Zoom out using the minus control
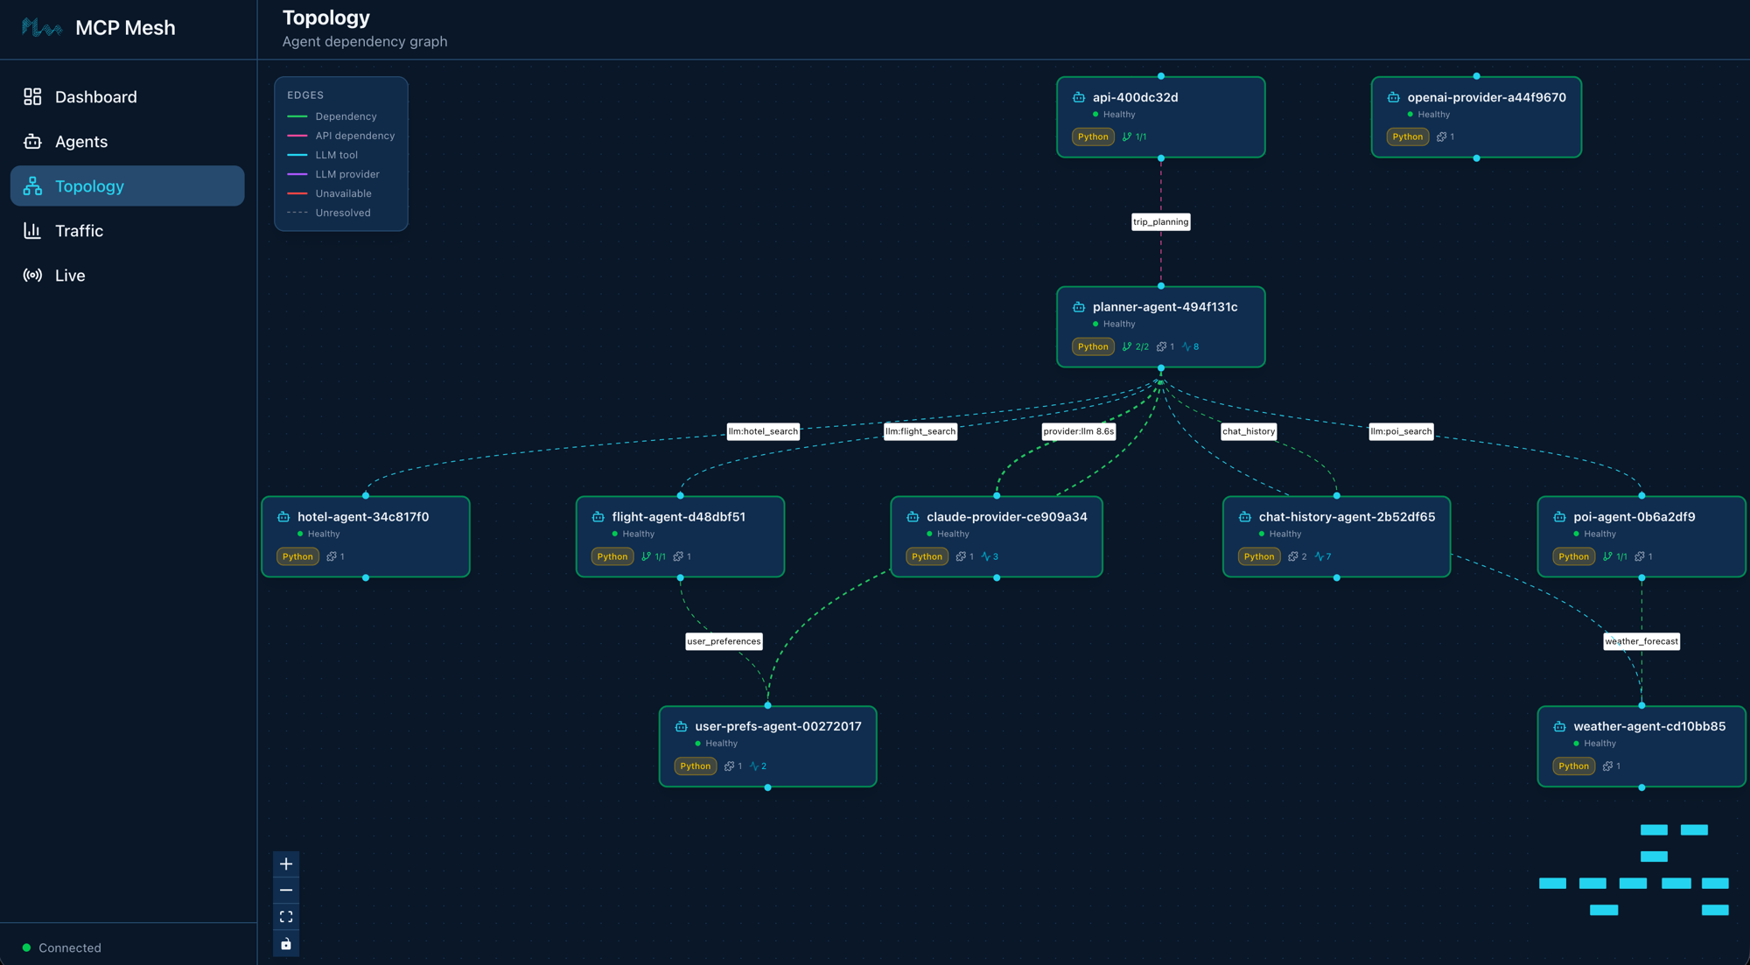The width and height of the screenshot is (1750, 965). [285, 890]
